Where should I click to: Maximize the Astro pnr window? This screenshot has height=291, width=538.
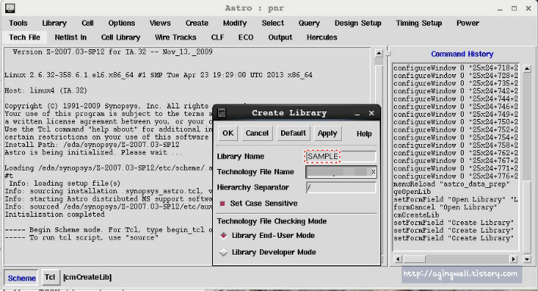click(514, 8)
